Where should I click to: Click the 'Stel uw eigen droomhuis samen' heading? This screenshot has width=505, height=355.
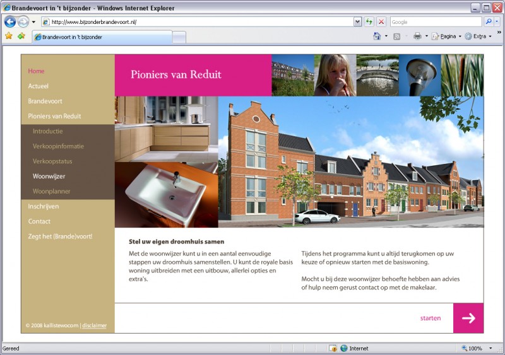177,242
